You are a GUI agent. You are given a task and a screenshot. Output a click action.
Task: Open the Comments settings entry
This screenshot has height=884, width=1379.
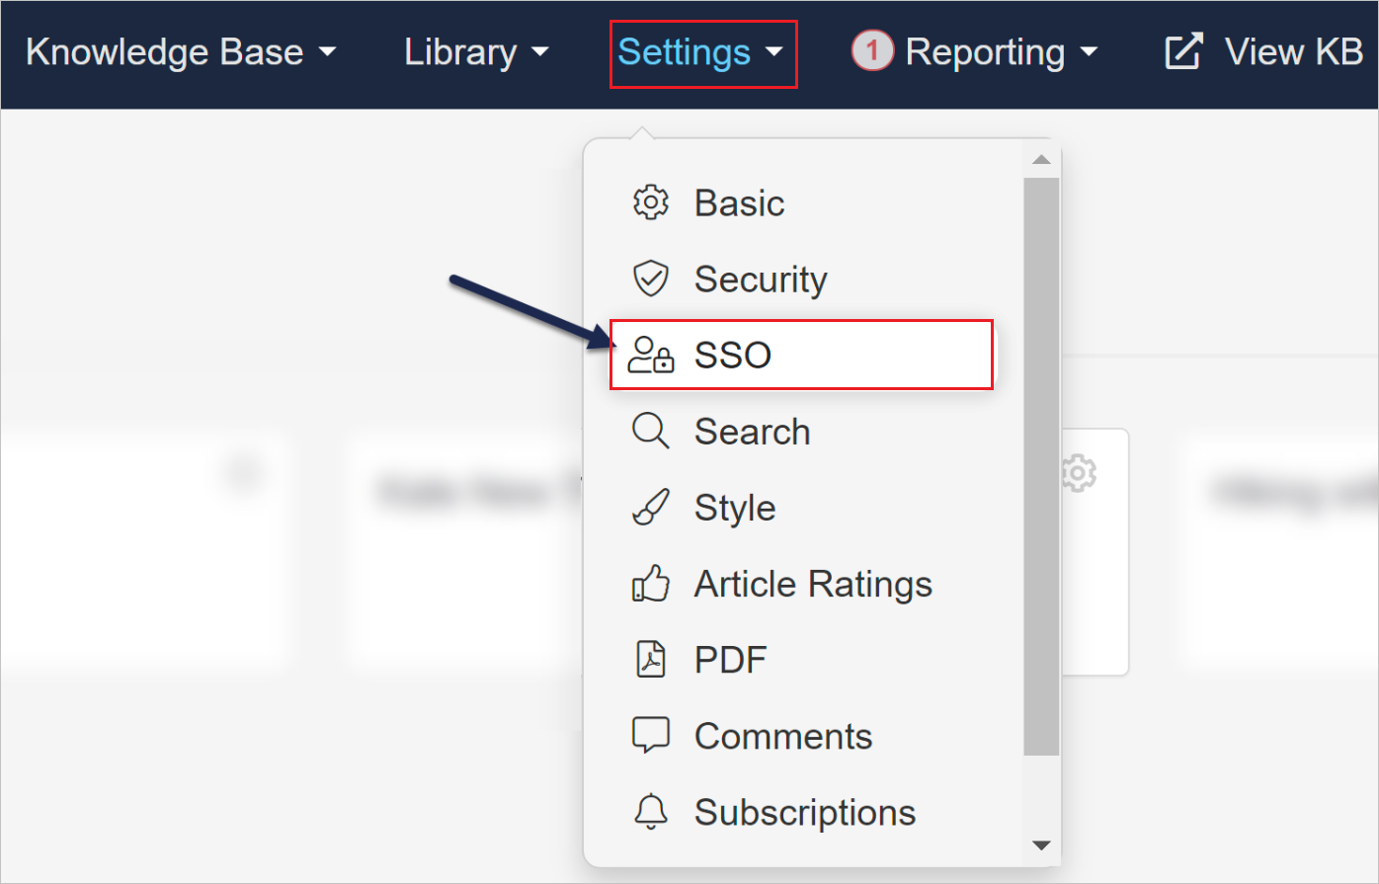click(783, 735)
